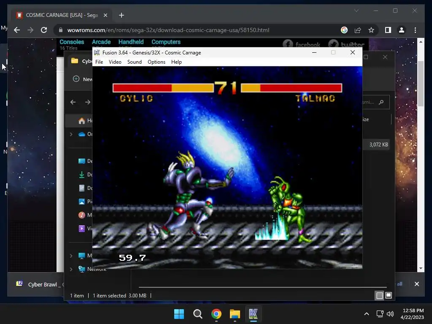Open Downloads folder in Explorer sidebar
The height and width of the screenshot is (324, 432).
tap(85, 175)
